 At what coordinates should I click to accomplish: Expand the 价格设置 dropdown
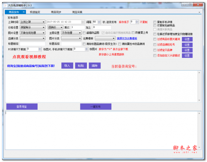pyautogui.click(x=33, y=27)
